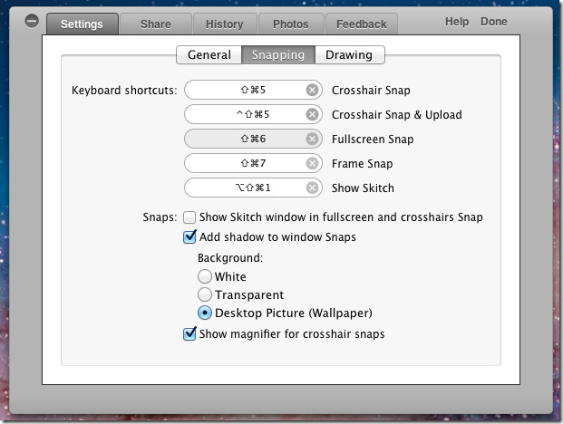Uncheck Add shadow to window Snaps
Viewport: 563px width, 424px height.
(189, 237)
